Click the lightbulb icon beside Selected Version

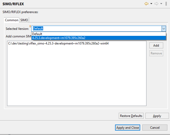coord(30,26)
